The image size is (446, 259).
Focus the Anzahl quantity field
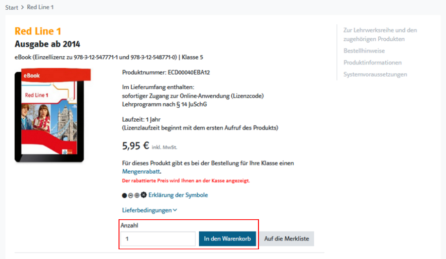click(158, 239)
